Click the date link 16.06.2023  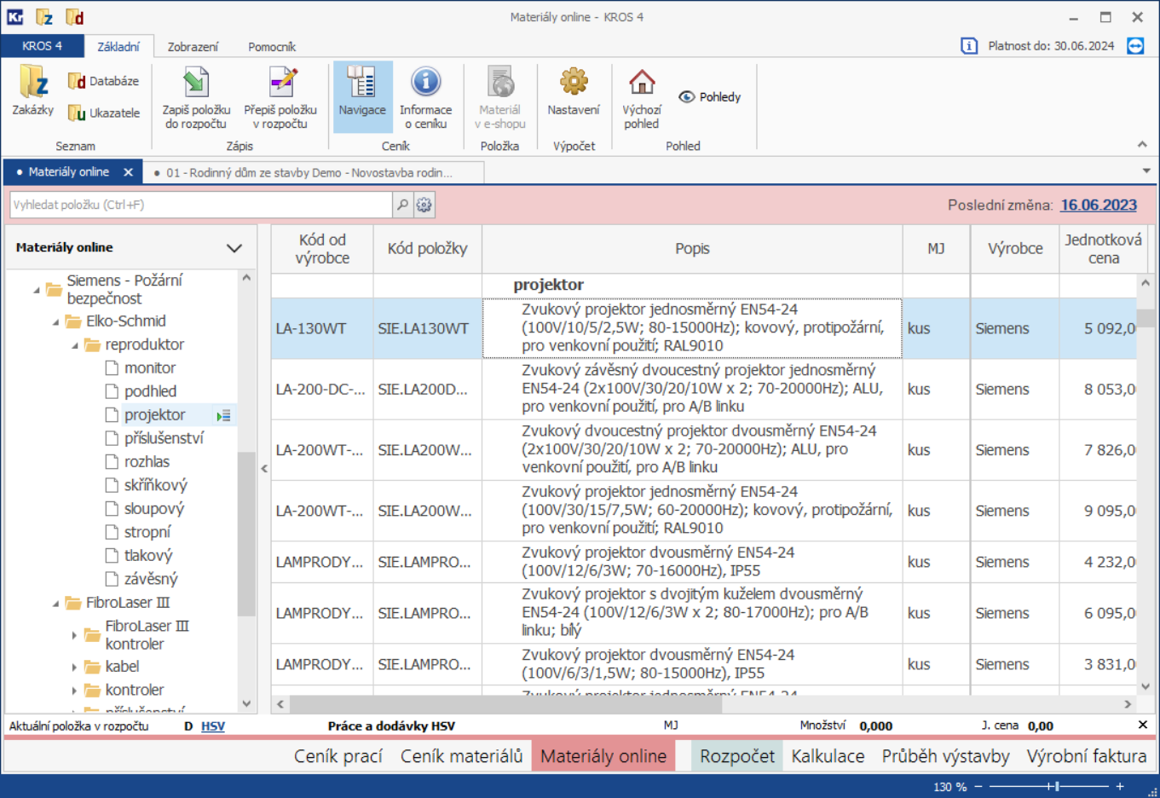(x=1098, y=205)
